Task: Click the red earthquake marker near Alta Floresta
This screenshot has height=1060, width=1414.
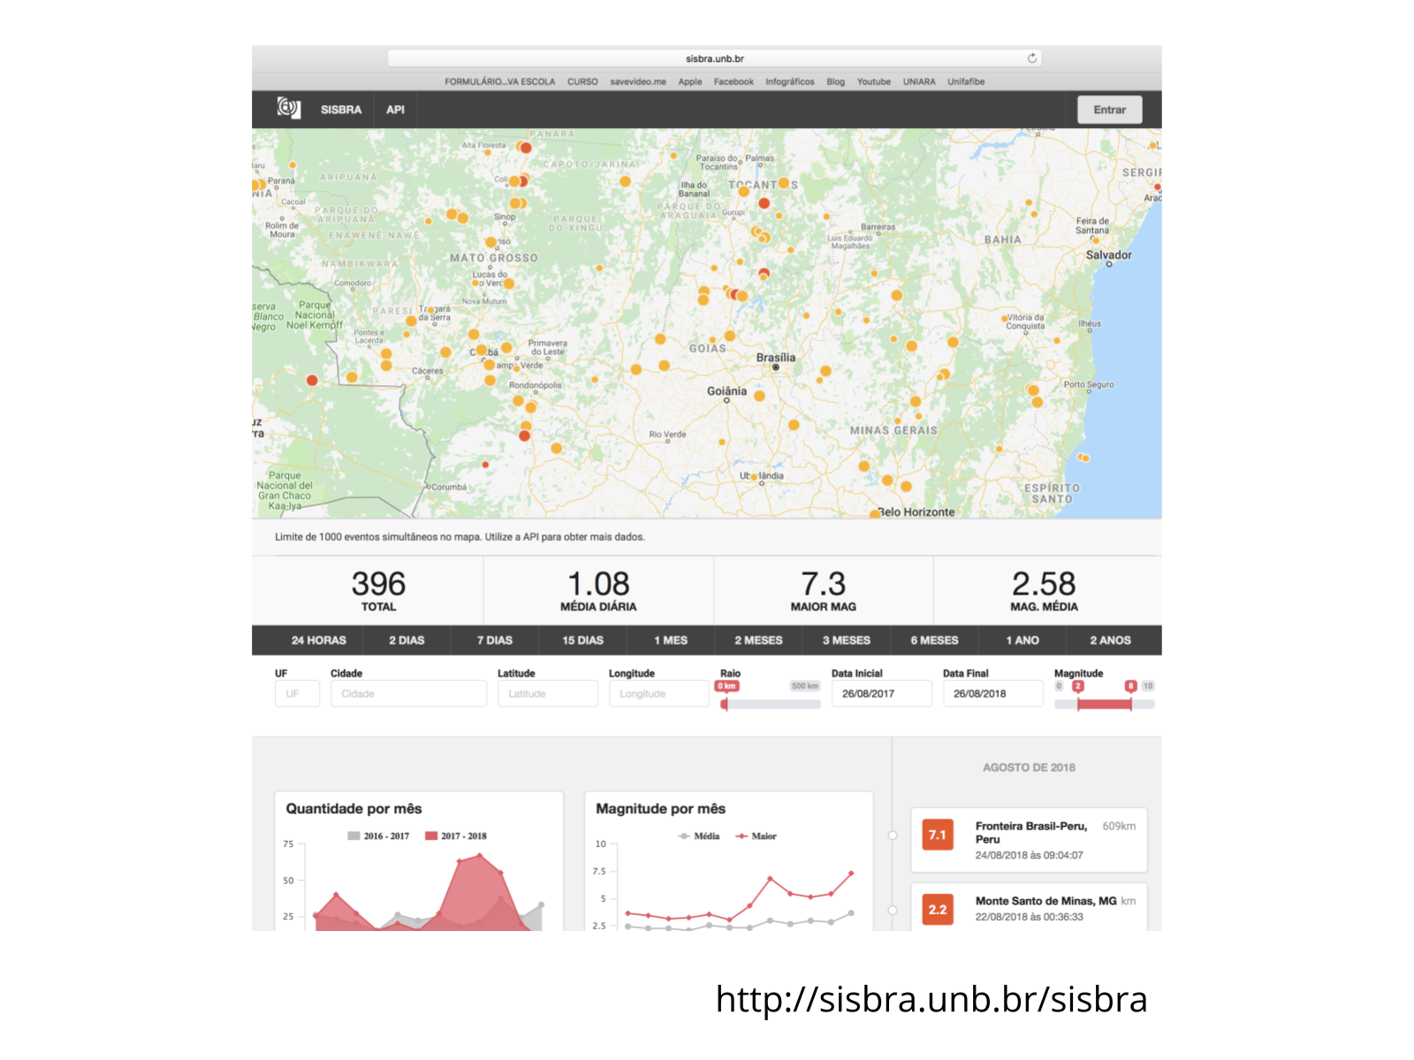Action: coord(526,148)
